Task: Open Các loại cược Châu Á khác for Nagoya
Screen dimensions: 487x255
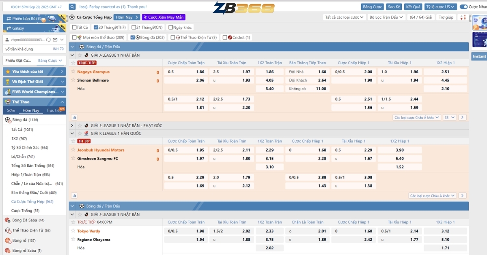Action: coord(417,117)
